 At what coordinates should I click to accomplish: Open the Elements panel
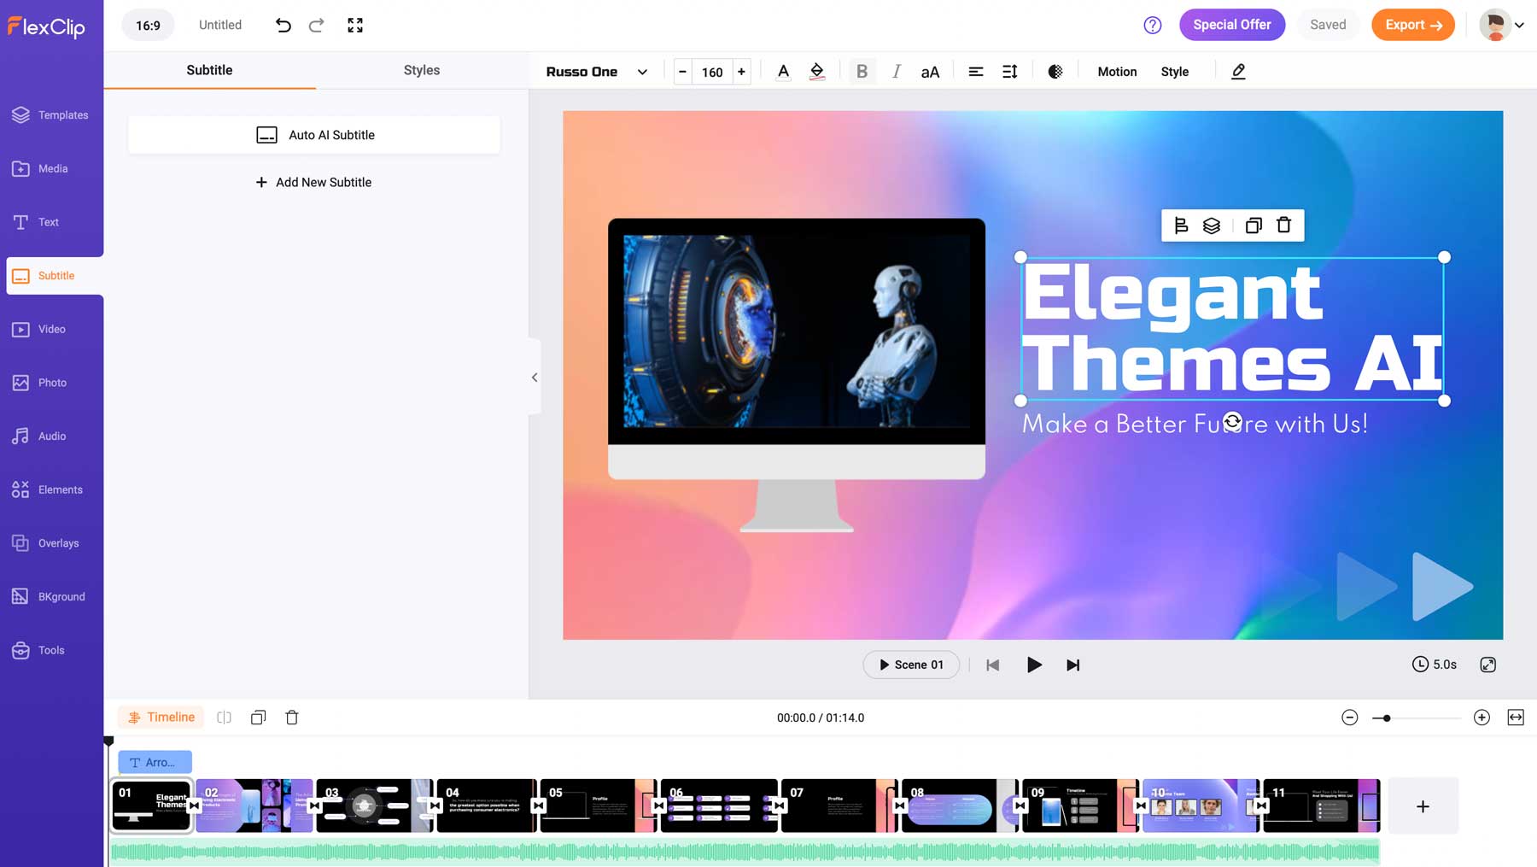pyautogui.click(x=51, y=489)
